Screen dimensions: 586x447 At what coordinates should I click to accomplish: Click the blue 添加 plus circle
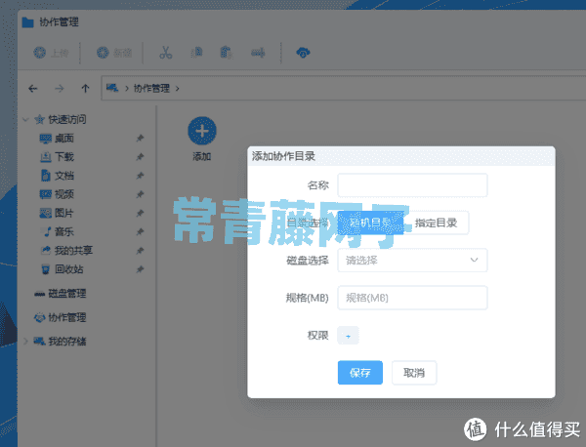click(x=202, y=131)
